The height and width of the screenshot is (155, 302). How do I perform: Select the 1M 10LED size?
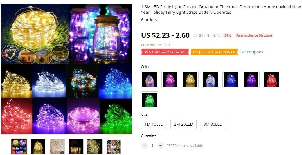point(154,124)
